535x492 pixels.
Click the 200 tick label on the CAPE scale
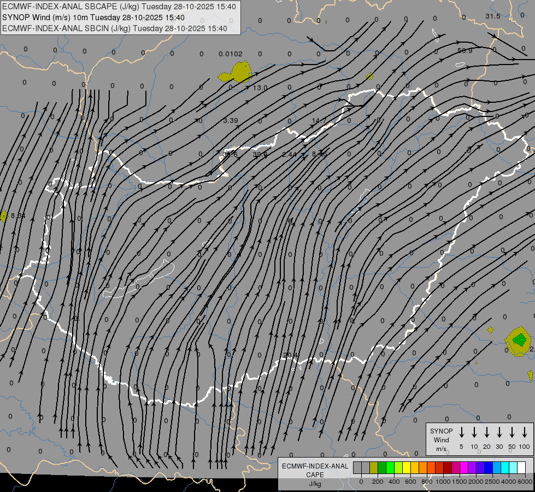[x=378, y=482]
